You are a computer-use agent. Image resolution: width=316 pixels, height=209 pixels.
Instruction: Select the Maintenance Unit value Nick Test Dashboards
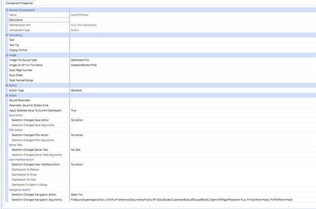tap(84, 25)
